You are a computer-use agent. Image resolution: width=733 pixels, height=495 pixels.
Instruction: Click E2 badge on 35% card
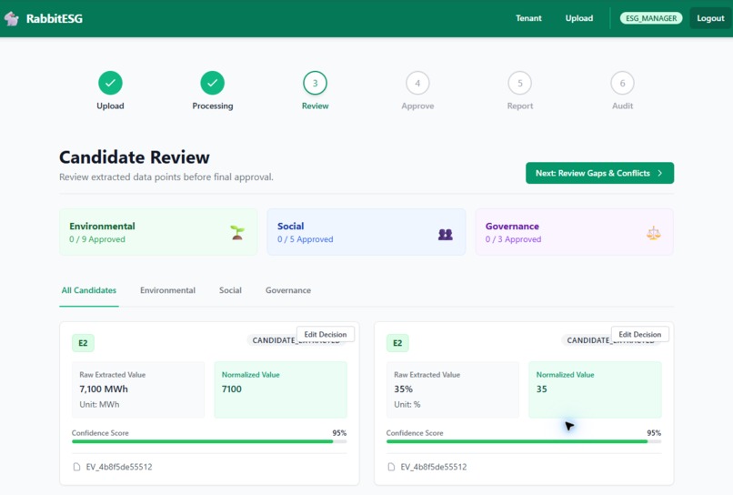[397, 343]
